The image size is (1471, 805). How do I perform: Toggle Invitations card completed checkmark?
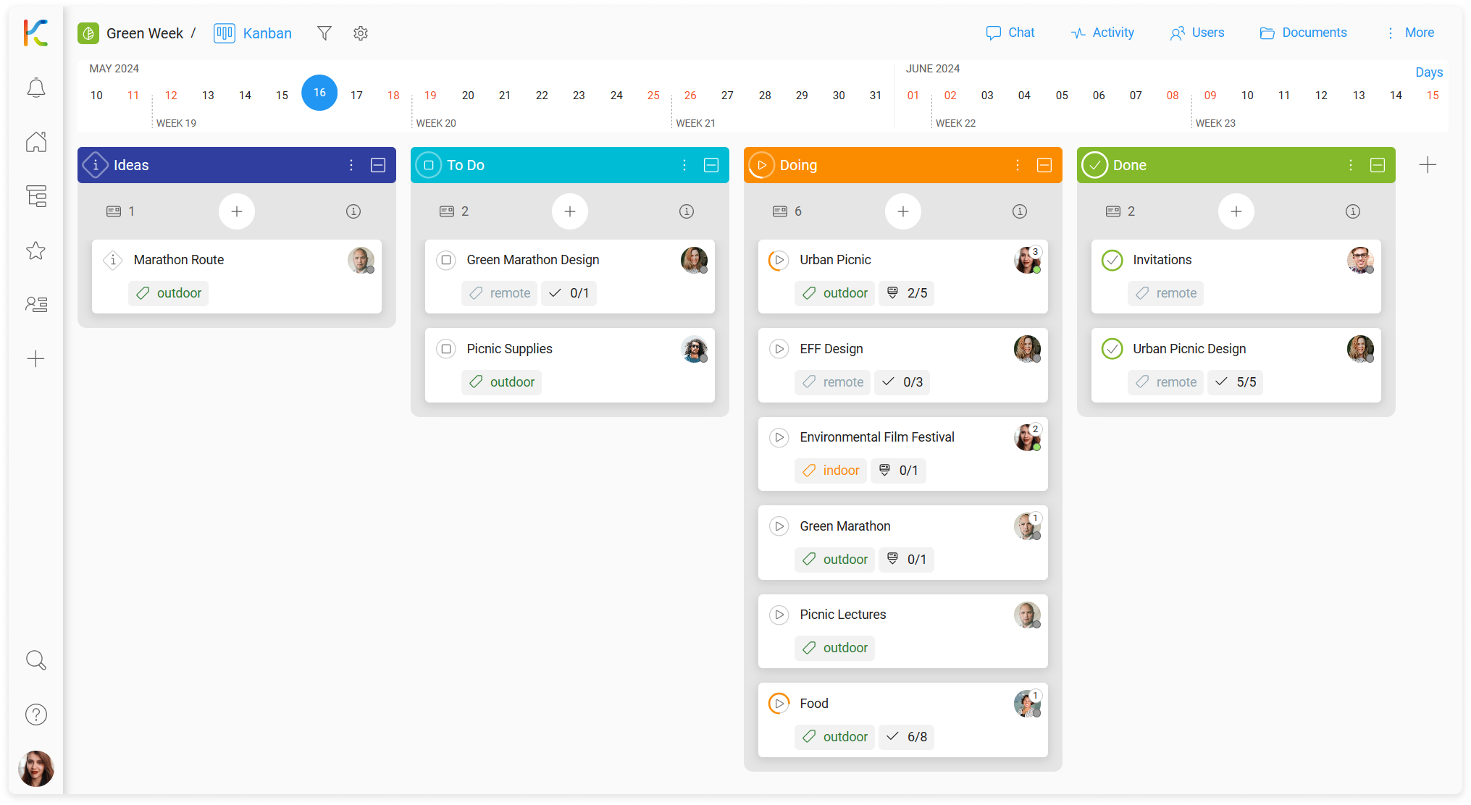[x=1112, y=260]
